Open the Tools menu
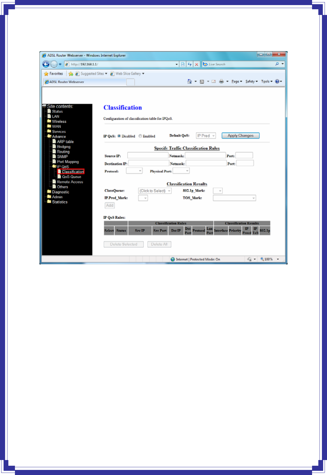The height and width of the screenshot is (475, 327). [x=267, y=81]
